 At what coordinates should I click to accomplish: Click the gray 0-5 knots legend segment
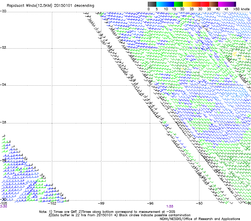(152, 4)
